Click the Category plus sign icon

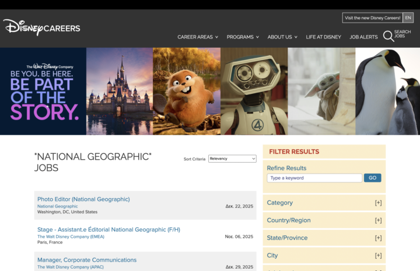(x=378, y=203)
